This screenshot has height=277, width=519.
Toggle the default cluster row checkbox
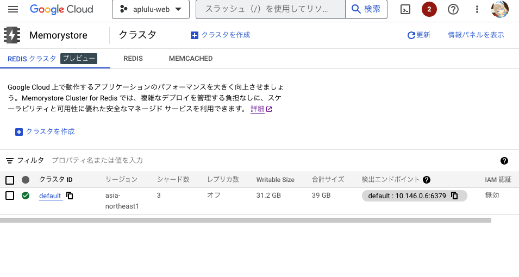pyautogui.click(x=10, y=196)
